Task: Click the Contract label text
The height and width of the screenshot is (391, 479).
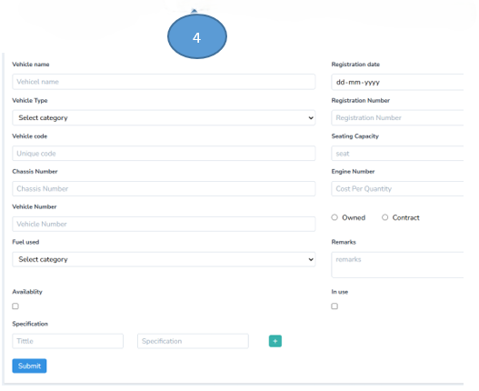Action: pyautogui.click(x=406, y=217)
